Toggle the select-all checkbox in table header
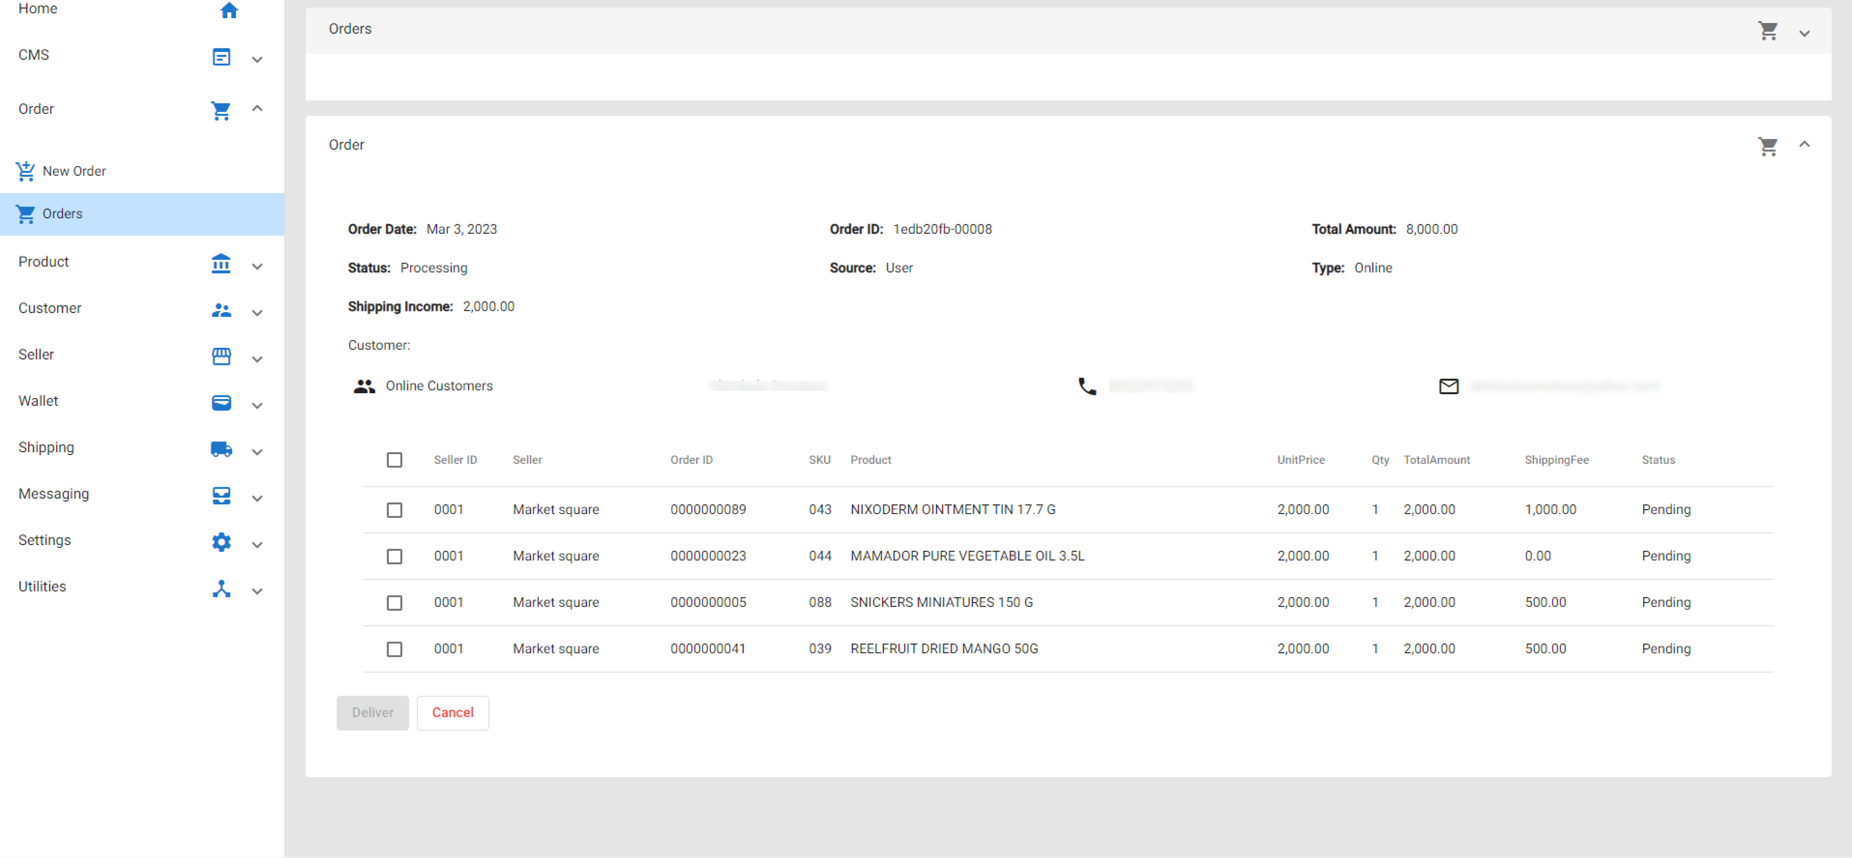This screenshot has height=858, width=1852. (394, 460)
